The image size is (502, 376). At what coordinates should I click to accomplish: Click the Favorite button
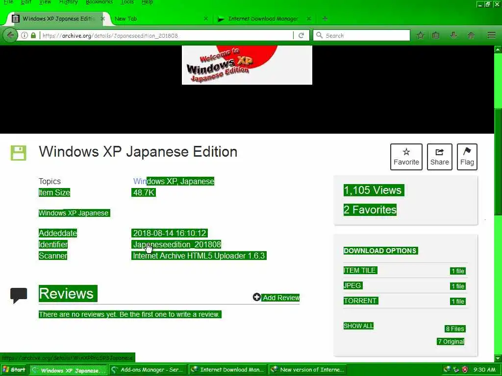pos(406,157)
